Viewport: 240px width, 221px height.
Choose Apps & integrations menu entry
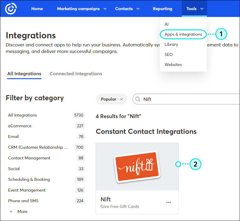coord(183,34)
